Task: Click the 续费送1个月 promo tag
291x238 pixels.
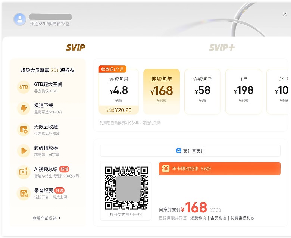Action: pyautogui.click(x=112, y=69)
